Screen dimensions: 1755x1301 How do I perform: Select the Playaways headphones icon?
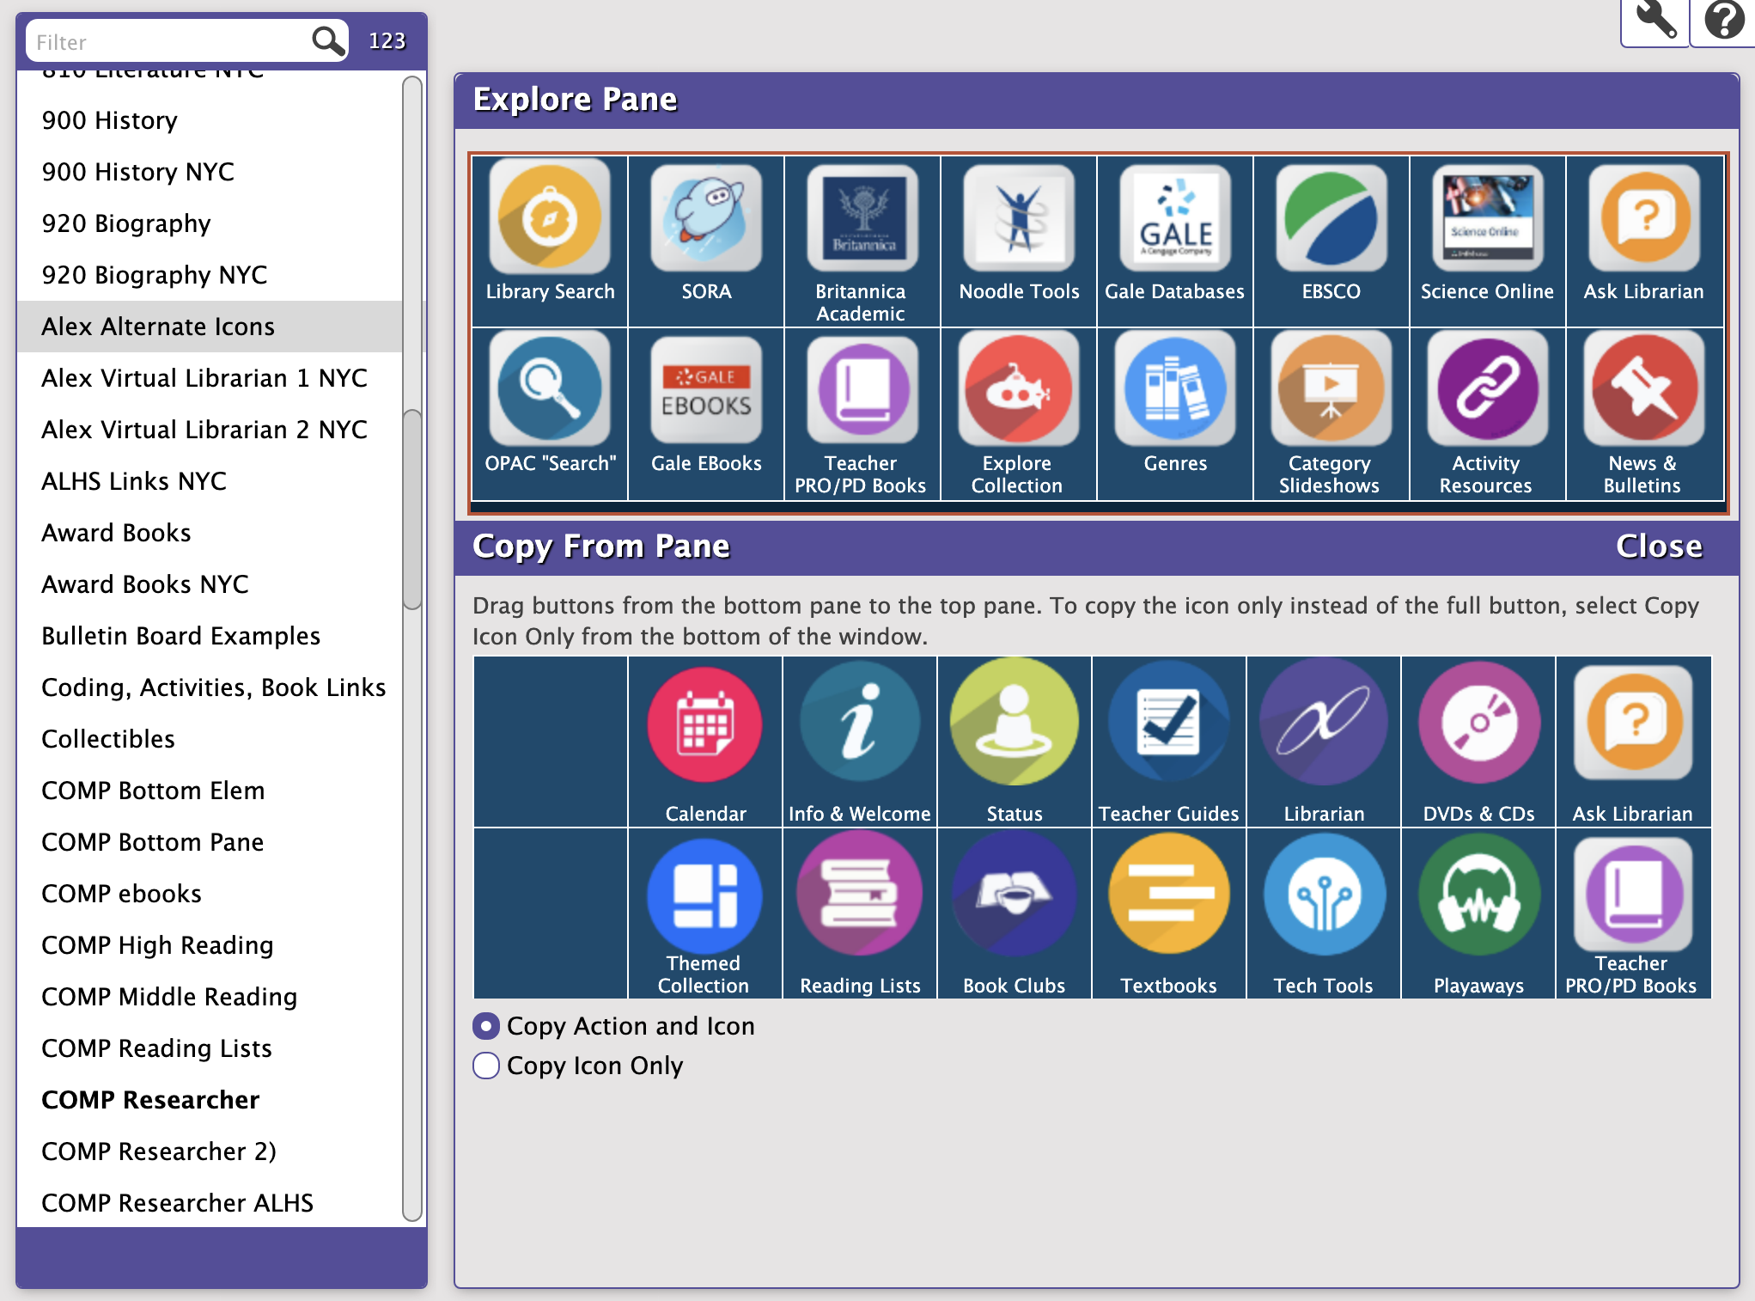coord(1478,895)
